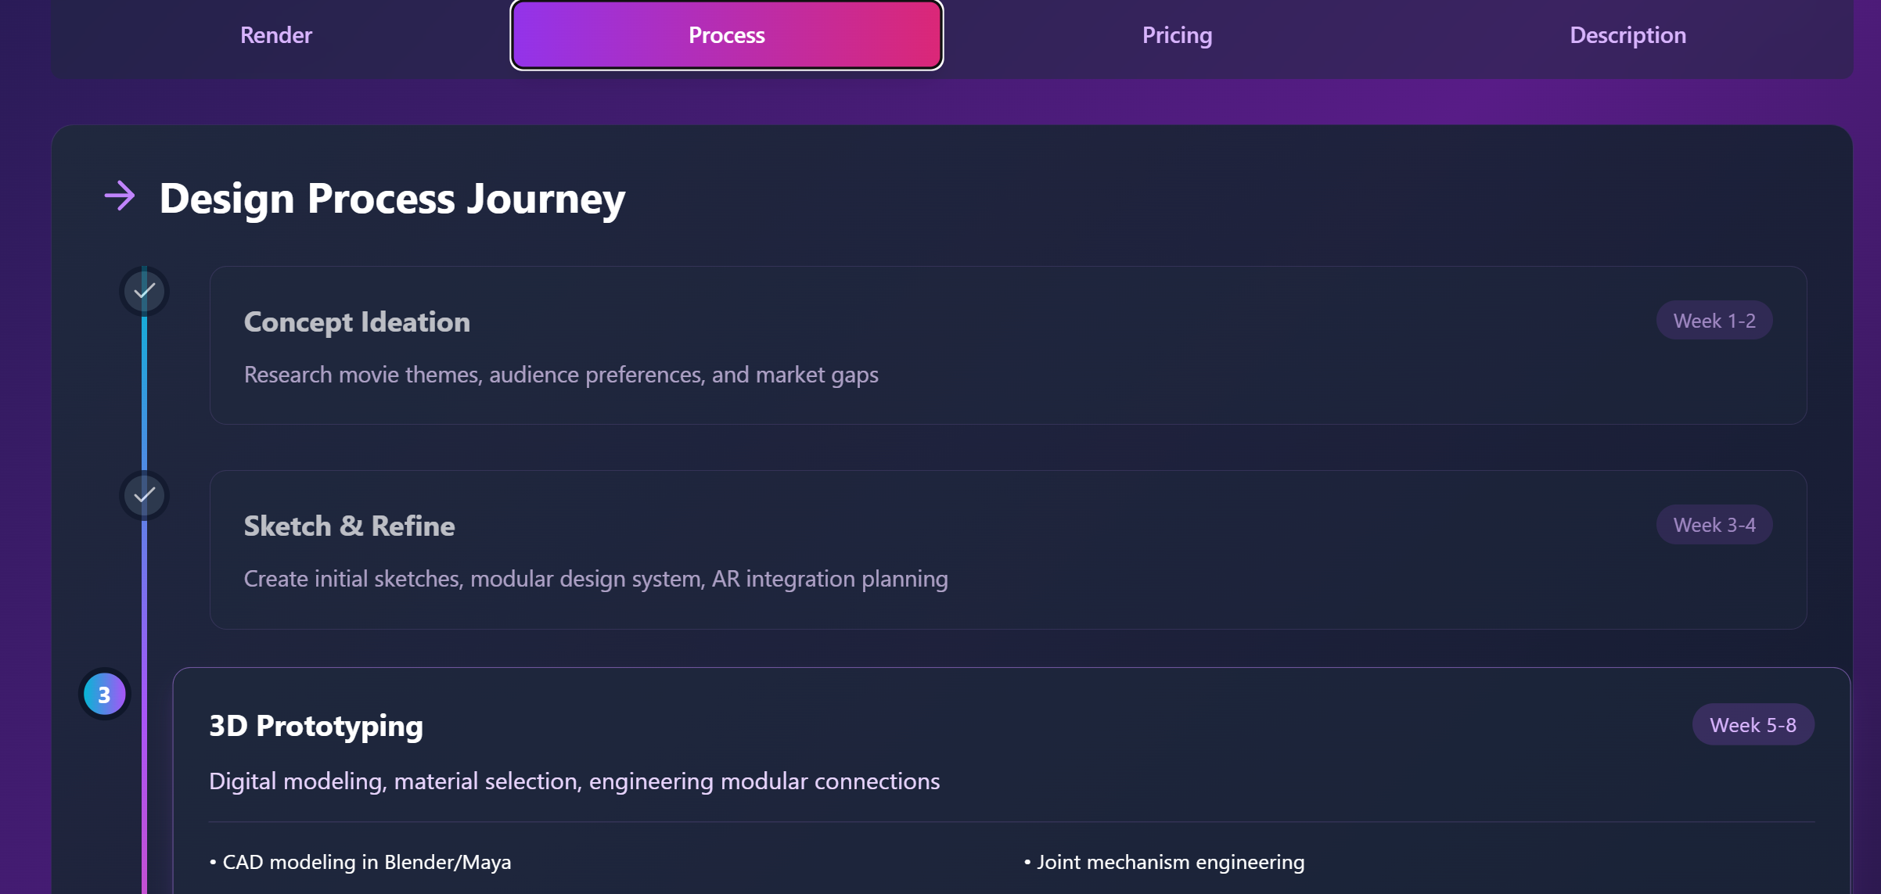Viewport: 1881px width, 894px height.
Task: Click the Concept Ideation checkmark step marker
Action: coord(144,291)
